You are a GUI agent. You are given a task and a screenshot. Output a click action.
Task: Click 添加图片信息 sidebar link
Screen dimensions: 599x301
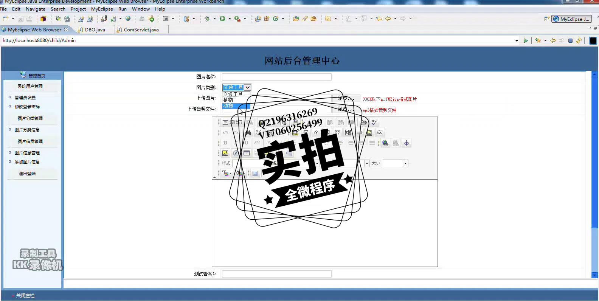pos(27,162)
